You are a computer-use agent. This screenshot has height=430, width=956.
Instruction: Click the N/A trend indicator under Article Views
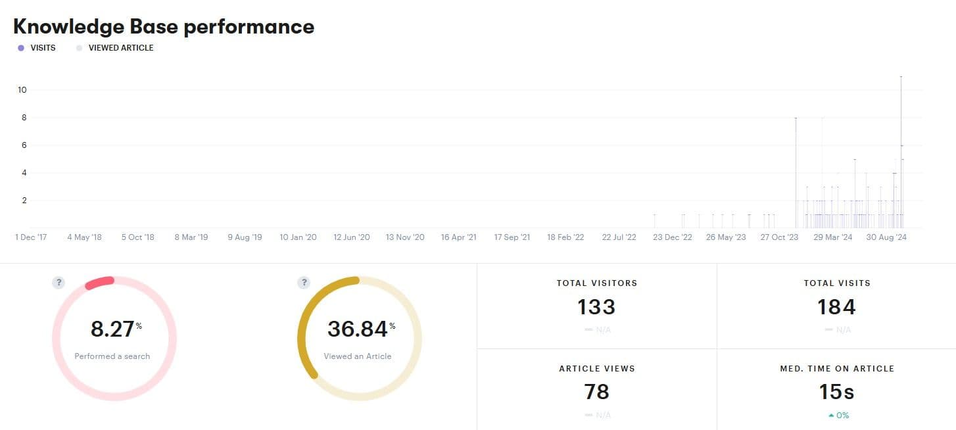point(596,415)
